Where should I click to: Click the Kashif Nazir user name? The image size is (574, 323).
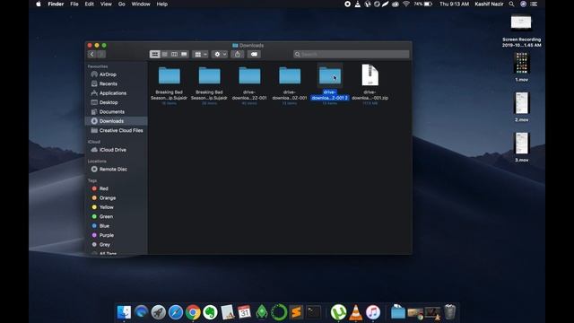click(489, 4)
